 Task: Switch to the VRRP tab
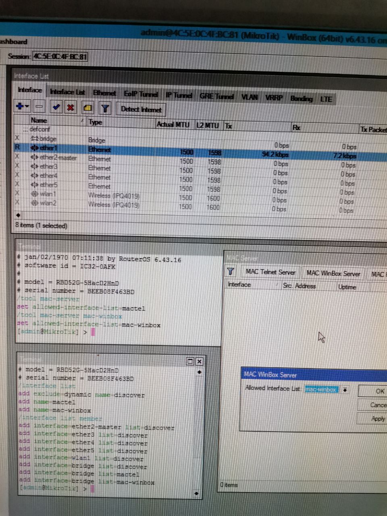tap(274, 98)
